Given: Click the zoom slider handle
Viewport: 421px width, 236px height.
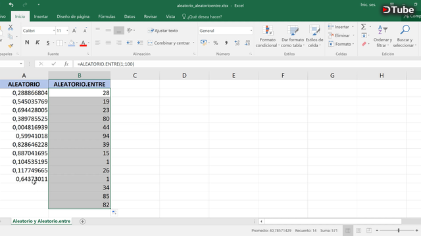Looking at the screenshot, I should click(x=399, y=230).
